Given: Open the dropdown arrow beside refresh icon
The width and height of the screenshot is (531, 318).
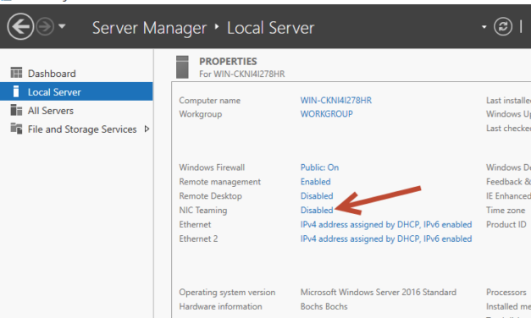Looking at the screenshot, I should click(x=484, y=27).
